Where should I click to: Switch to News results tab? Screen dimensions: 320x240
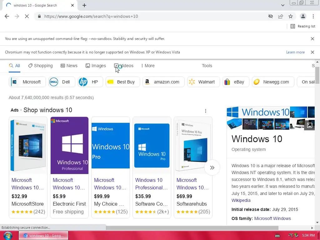[x=69, y=66]
